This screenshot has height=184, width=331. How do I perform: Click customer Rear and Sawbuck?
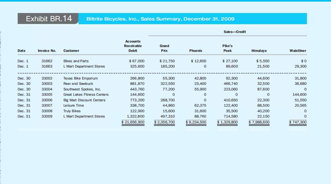click(78, 83)
